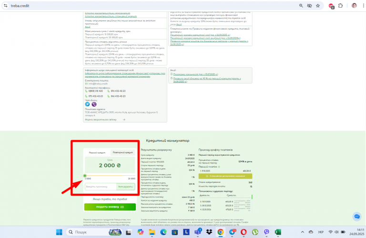The width and height of the screenshot is (366, 238).
Task: Open the volume speaker tray icon
Action: (x=336, y=232)
